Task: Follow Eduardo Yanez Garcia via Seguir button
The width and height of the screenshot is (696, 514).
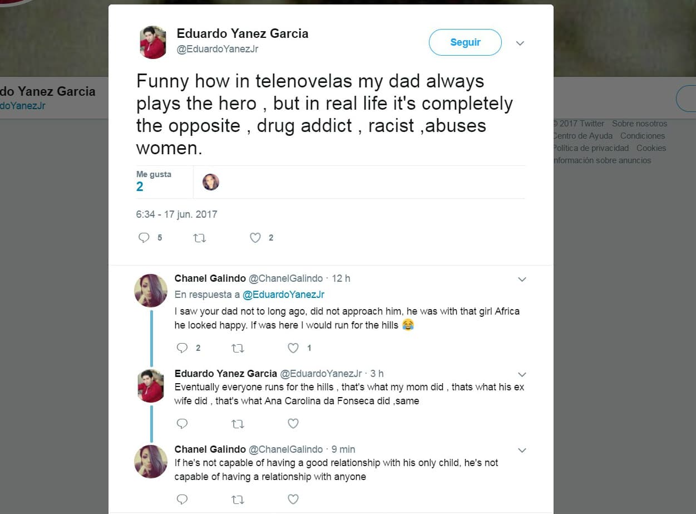Action: (x=465, y=42)
